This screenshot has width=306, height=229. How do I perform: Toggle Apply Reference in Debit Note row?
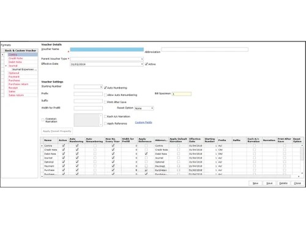(146, 154)
